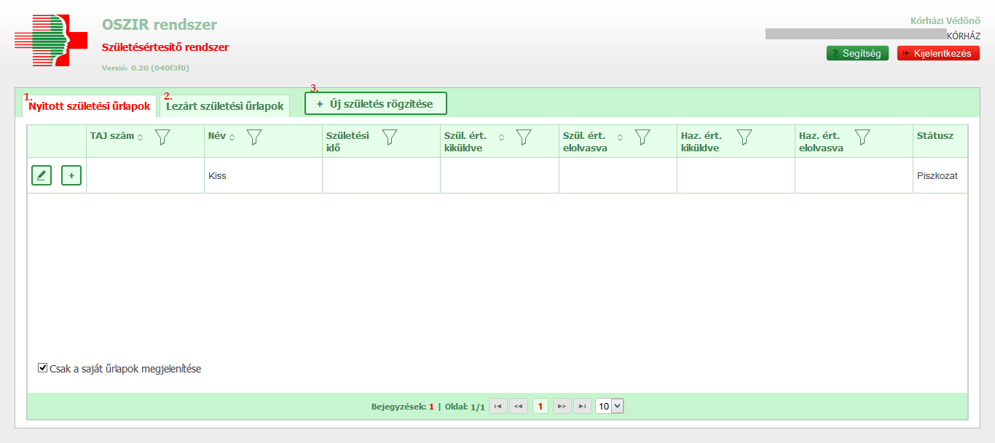Switch to Lezárt születési űrlapok tab
The width and height of the screenshot is (995, 443).
pyautogui.click(x=224, y=106)
